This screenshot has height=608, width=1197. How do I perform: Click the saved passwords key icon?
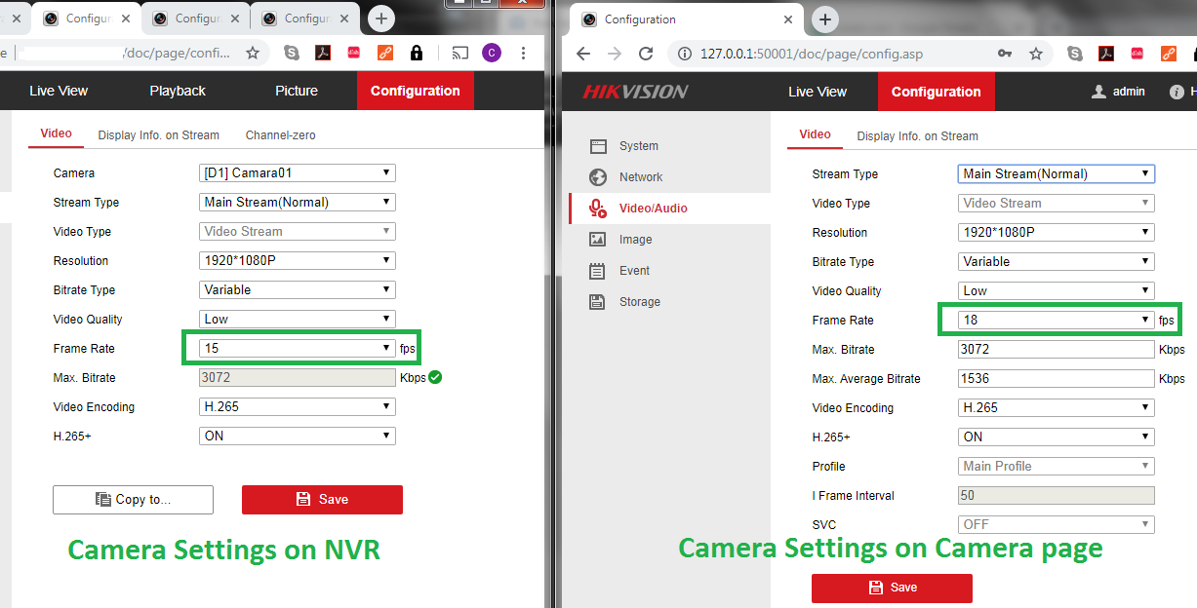[1004, 53]
